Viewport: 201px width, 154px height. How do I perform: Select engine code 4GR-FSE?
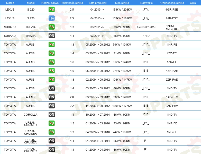(172, 10)
